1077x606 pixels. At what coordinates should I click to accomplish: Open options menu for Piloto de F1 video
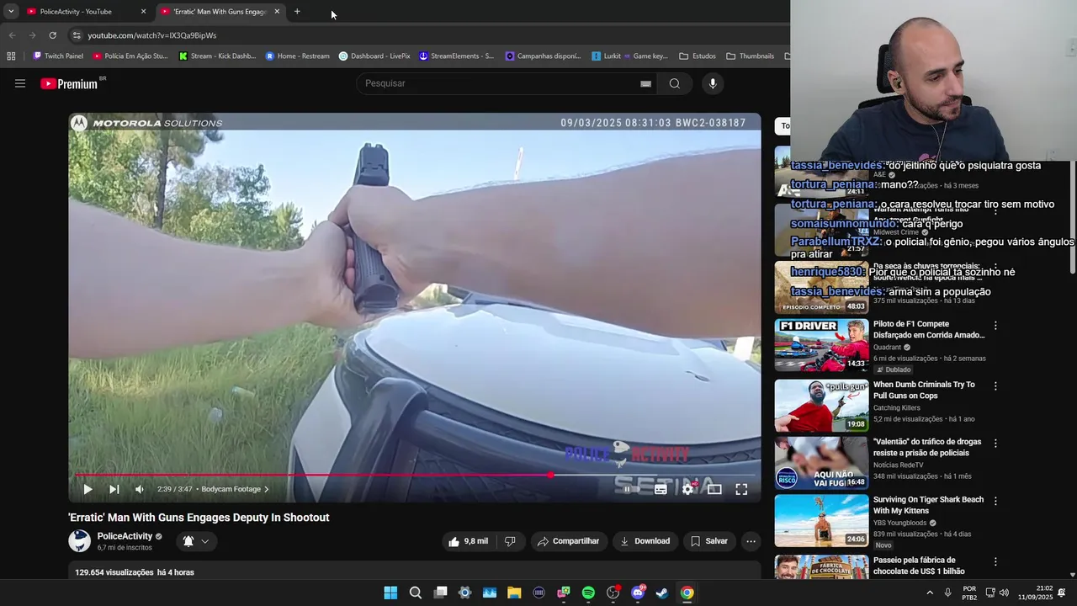point(995,326)
